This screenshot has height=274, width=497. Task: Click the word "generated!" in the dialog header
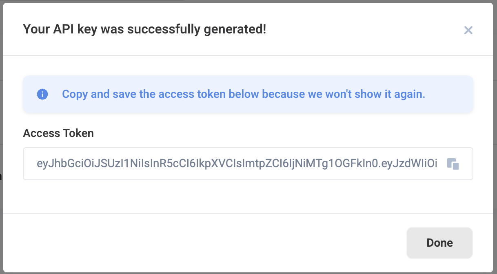coord(237,29)
